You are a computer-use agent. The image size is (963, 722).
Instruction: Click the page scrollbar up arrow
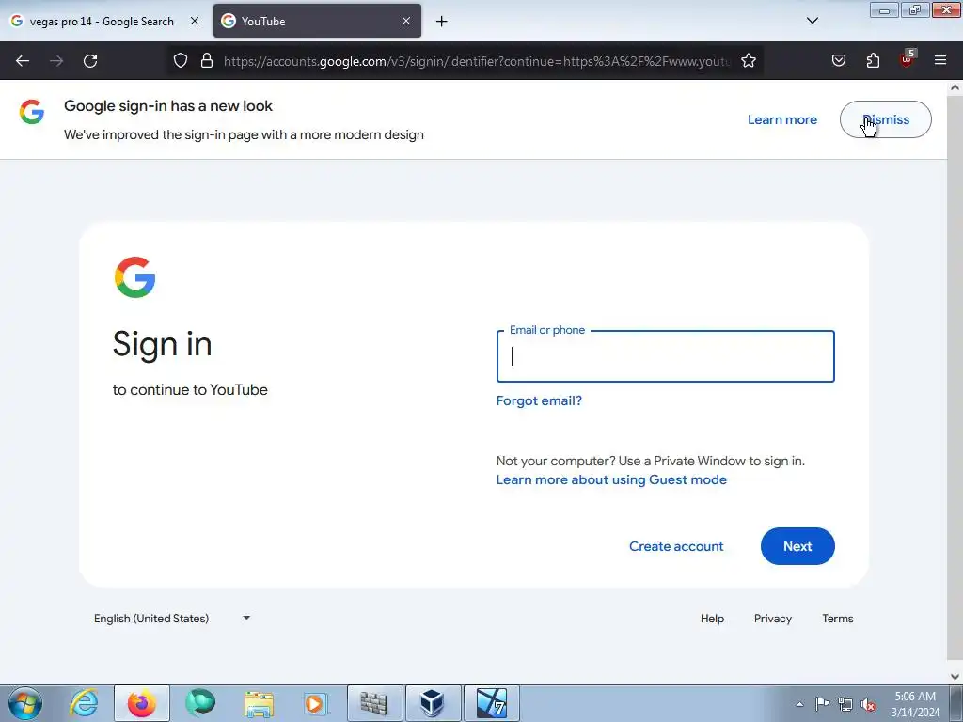pos(955,87)
